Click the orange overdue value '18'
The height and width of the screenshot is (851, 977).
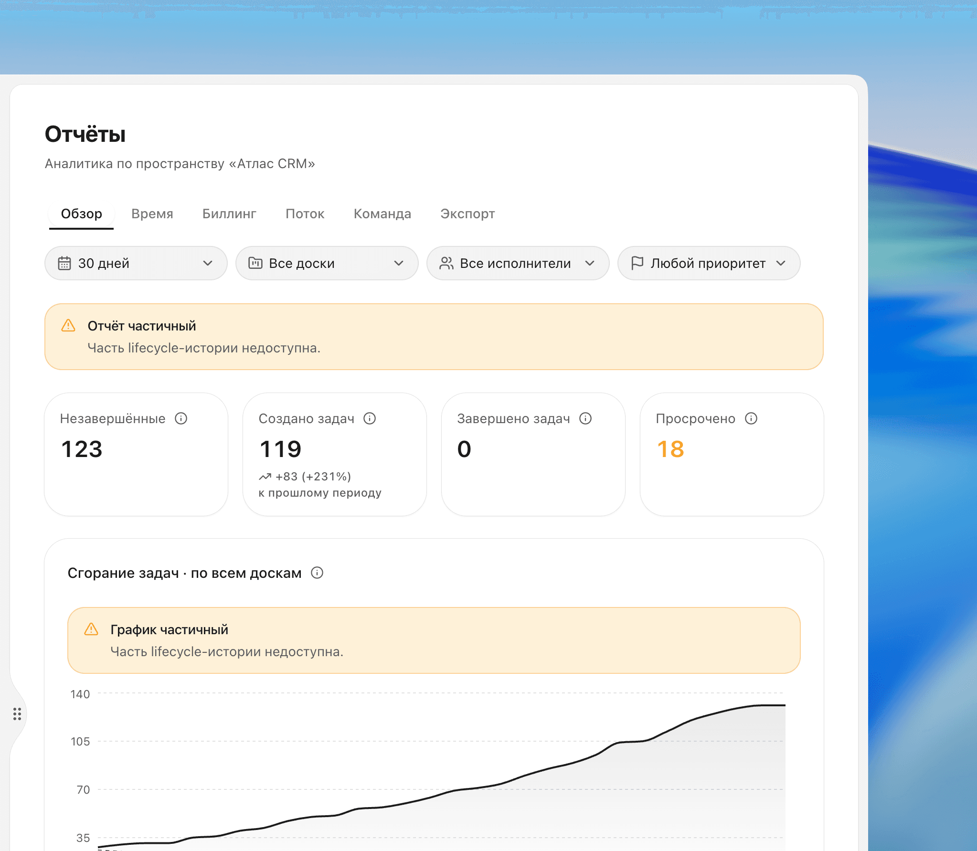[670, 449]
